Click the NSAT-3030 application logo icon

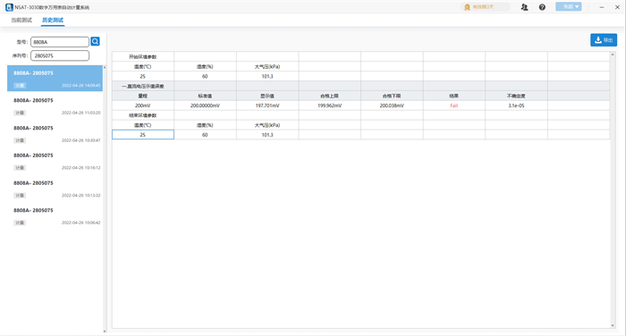click(9, 7)
